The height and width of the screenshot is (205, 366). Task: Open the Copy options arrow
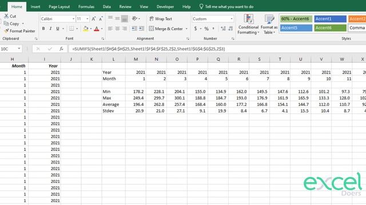[23, 24]
